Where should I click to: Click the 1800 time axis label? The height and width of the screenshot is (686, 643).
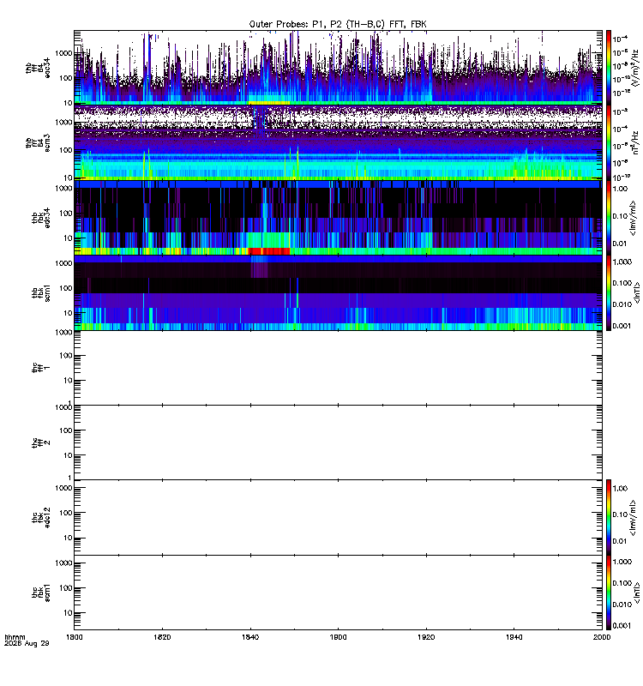point(75,637)
